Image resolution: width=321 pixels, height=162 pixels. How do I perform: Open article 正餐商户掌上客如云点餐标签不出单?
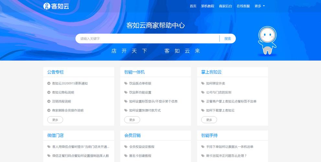[x=231, y=101]
